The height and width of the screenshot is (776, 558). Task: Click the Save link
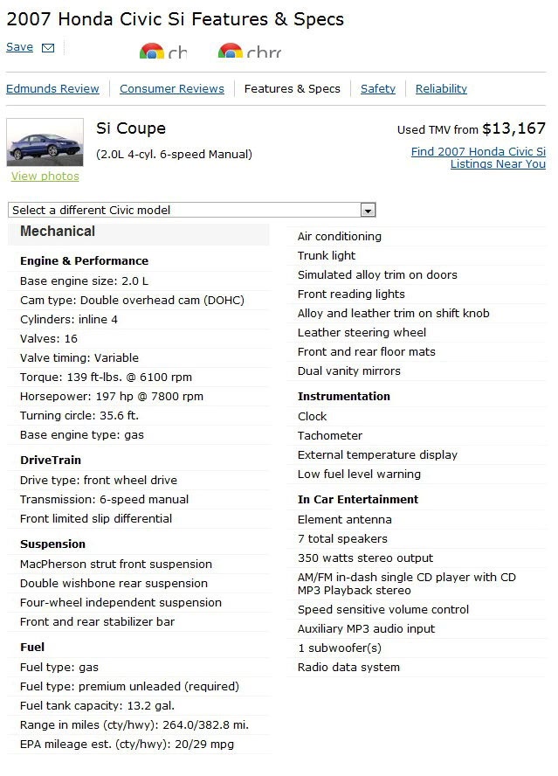click(x=19, y=47)
